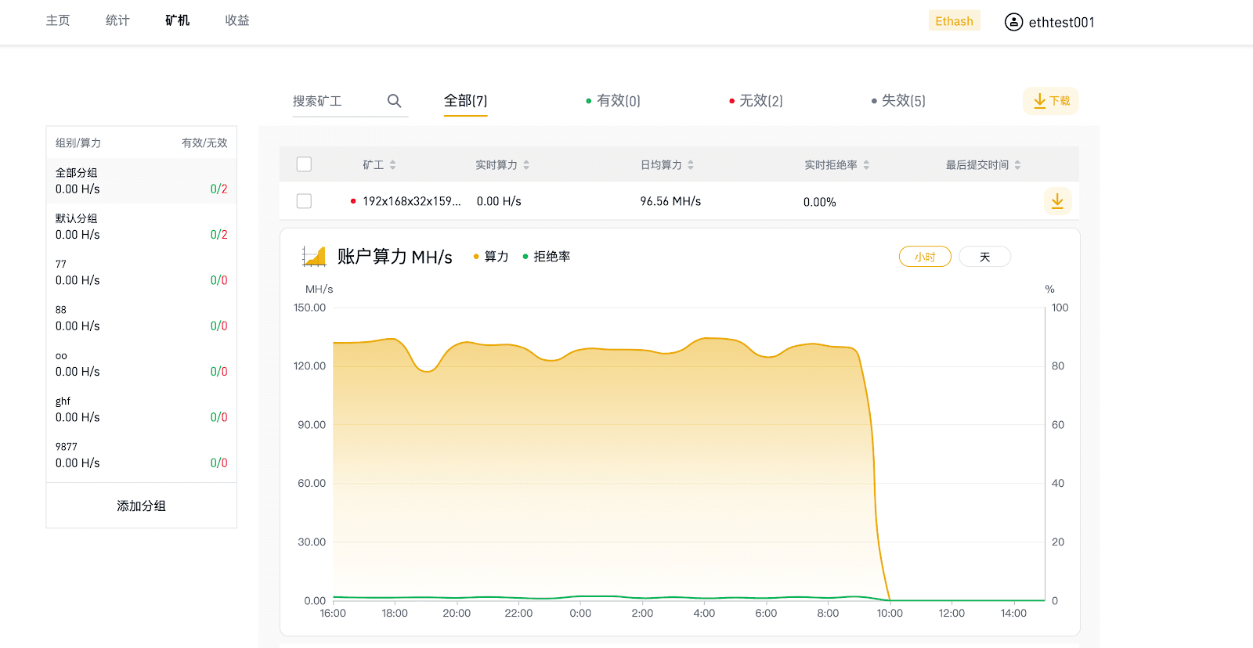Image resolution: width=1253 pixels, height=648 pixels.
Task: Toggle the 拒绝率 legend series
Action: pyautogui.click(x=547, y=257)
